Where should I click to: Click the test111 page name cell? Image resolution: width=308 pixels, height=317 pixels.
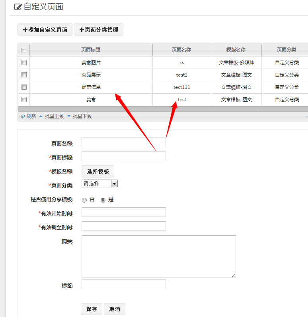click(182, 87)
